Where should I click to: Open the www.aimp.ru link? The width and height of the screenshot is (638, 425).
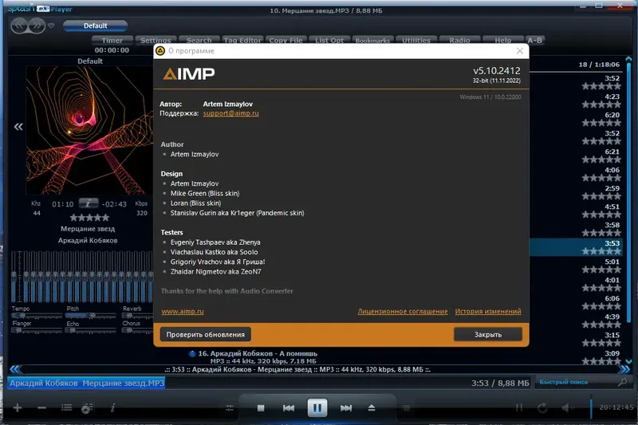coord(183,311)
